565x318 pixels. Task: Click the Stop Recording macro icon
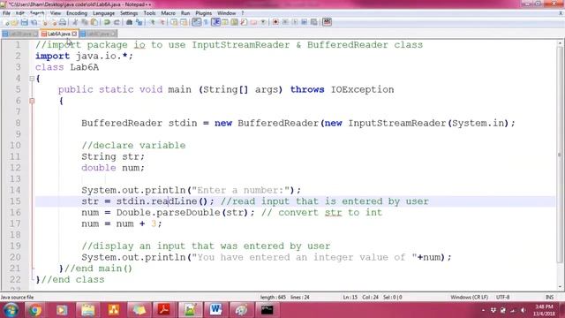click(x=285, y=22)
